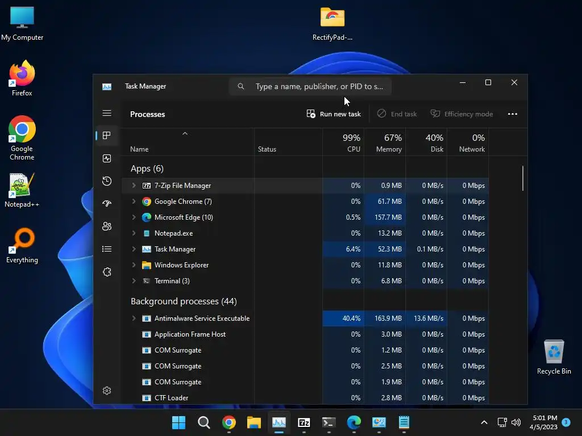This screenshot has height=436, width=582.
Task: Open the Services page from sidebar
Action: coord(107,272)
